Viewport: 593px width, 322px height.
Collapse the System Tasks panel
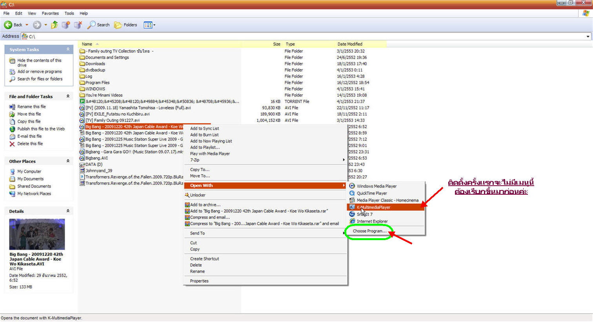pyautogui.click(x=68, y=49)
